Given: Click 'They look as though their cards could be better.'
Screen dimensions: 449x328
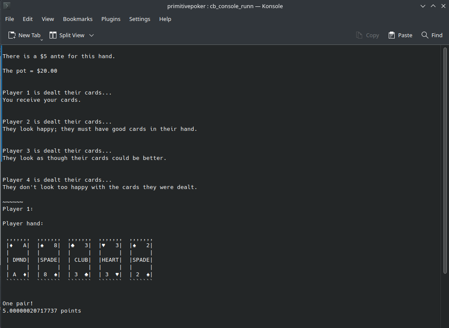Looking at the screenshot, I should coord(85,158).
